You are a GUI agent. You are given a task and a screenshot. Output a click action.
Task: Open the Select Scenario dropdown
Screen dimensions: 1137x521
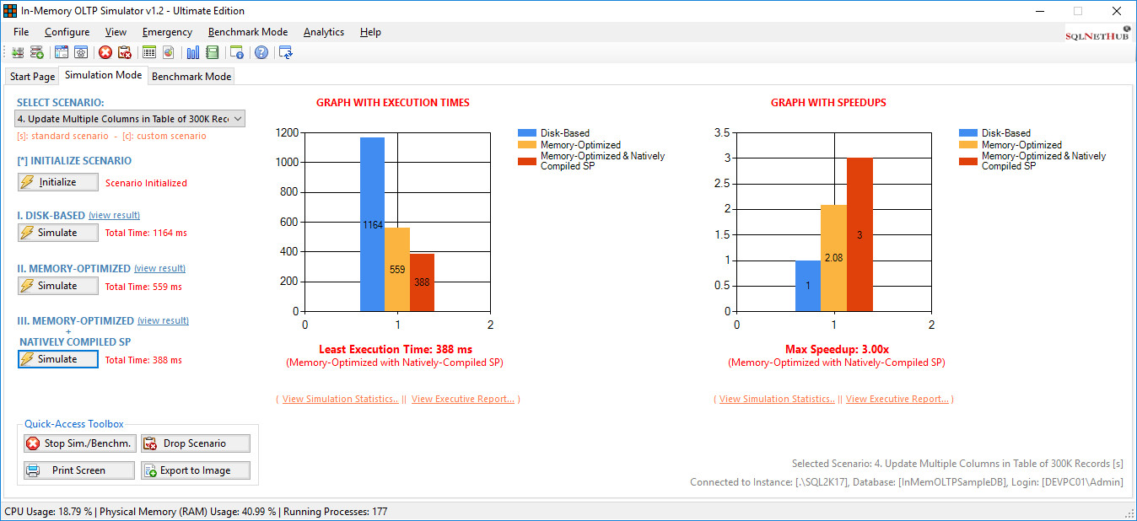(131, 118)
